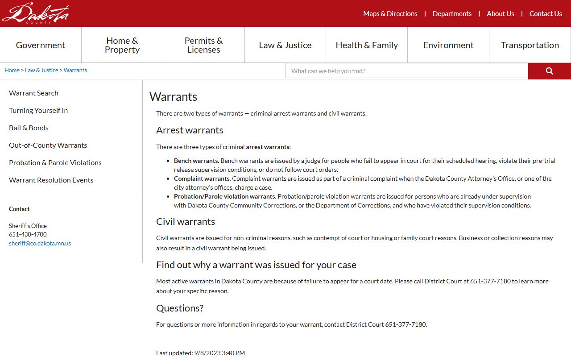The image size is (571, 357).
Task: Open Contact Us in header
Action: coord(546,14)
